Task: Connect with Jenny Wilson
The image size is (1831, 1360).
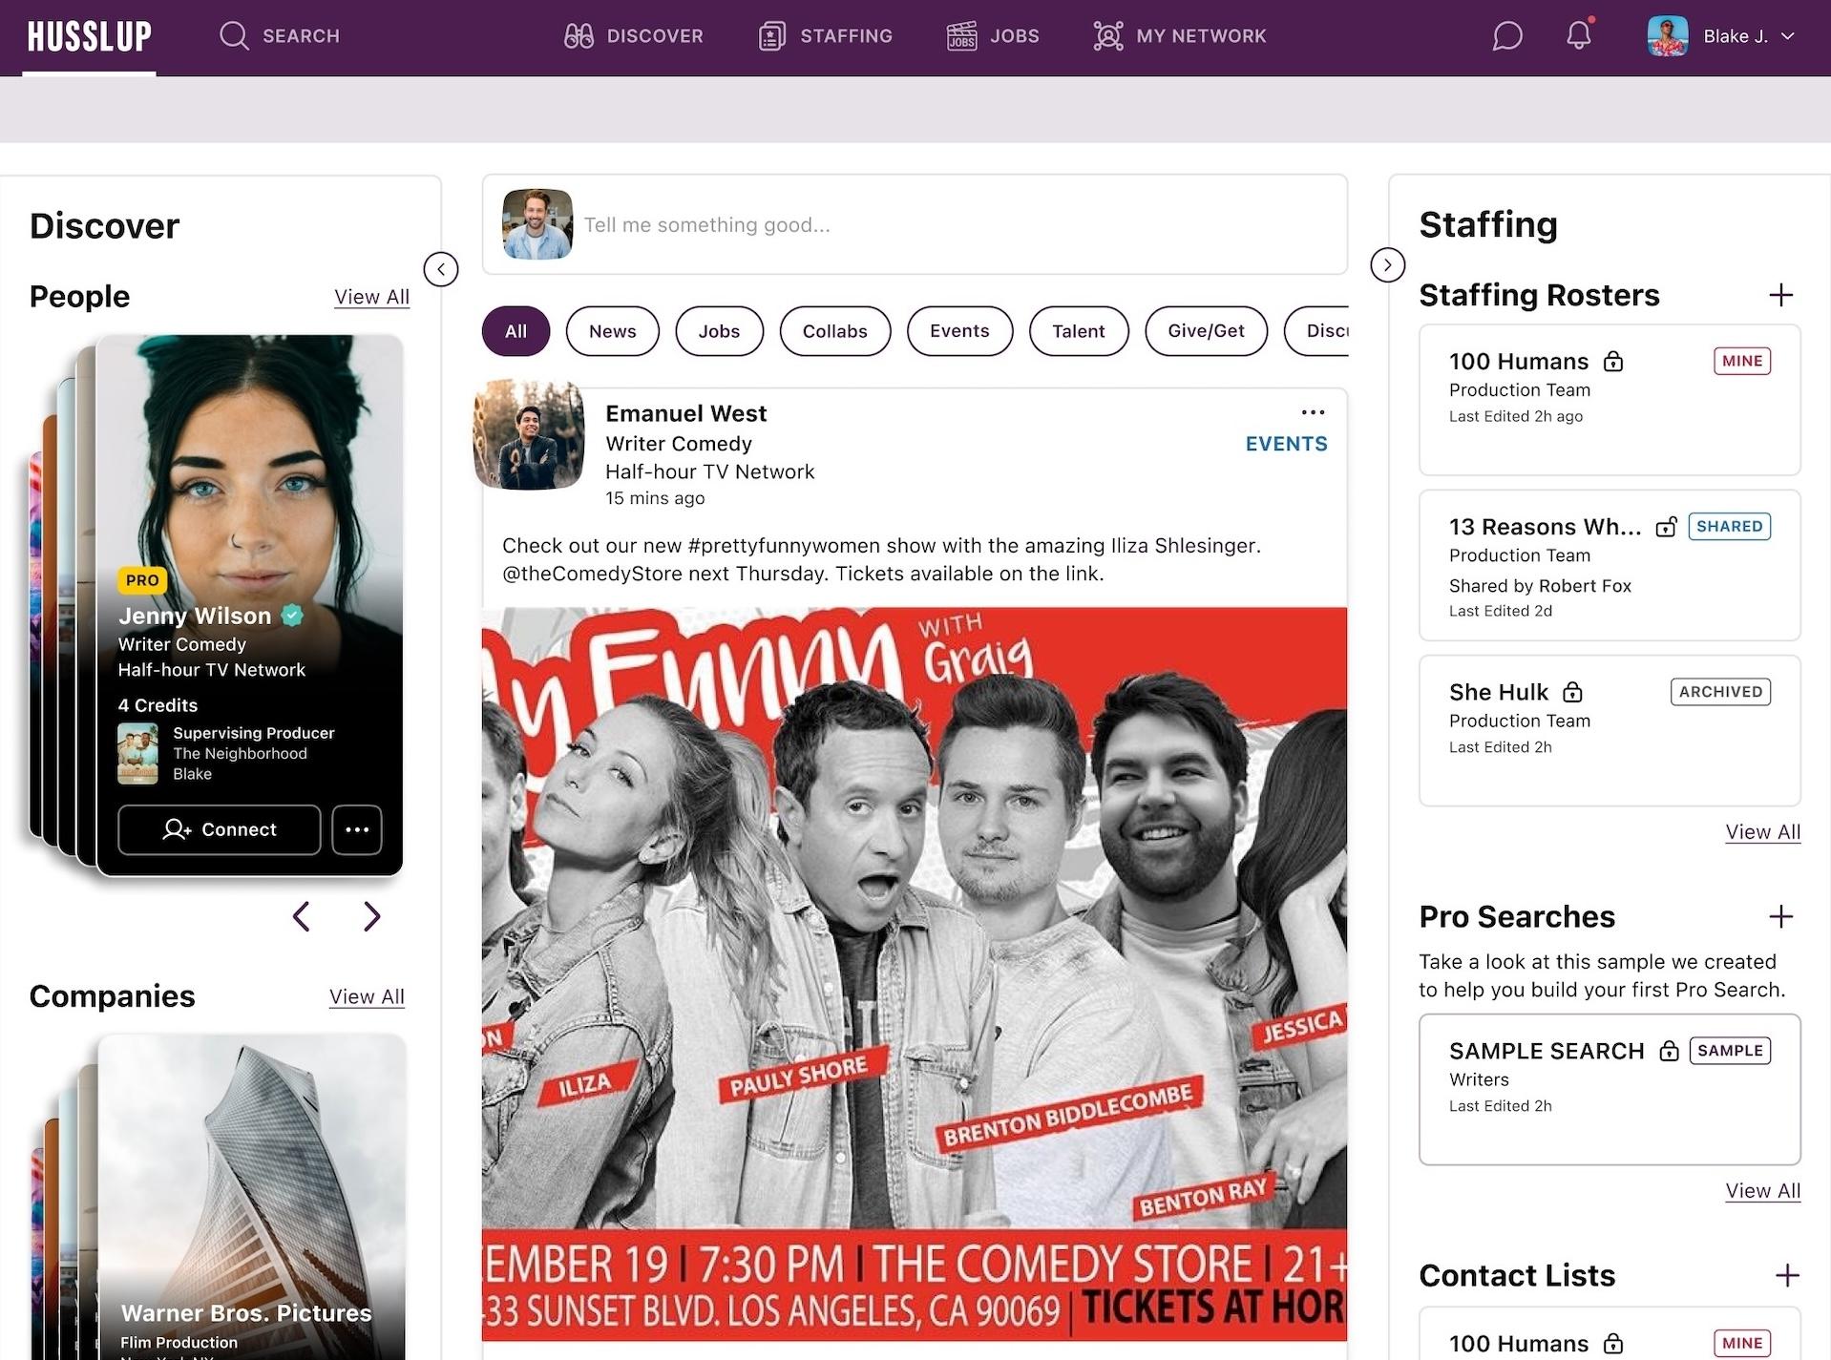Action: pos(220,829)
